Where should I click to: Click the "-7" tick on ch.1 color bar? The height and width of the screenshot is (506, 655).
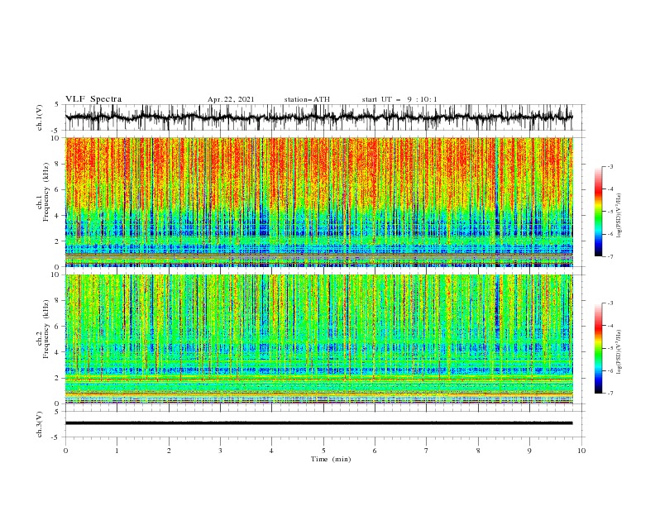tap(610, 256)
